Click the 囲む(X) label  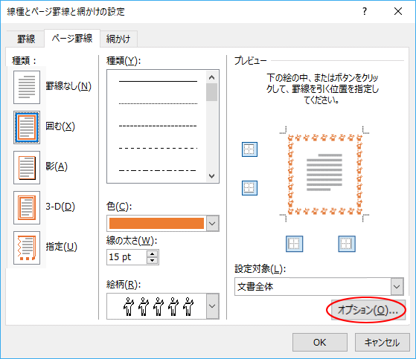click(x=60, y=126)
